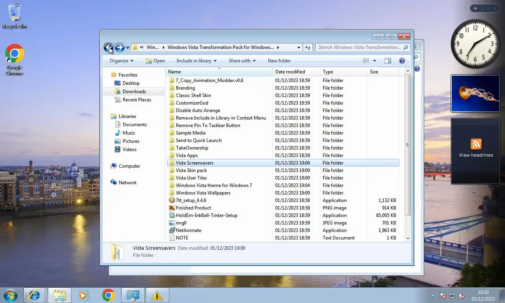Select 7tt_setup_4.4.6 application icon

172,200
